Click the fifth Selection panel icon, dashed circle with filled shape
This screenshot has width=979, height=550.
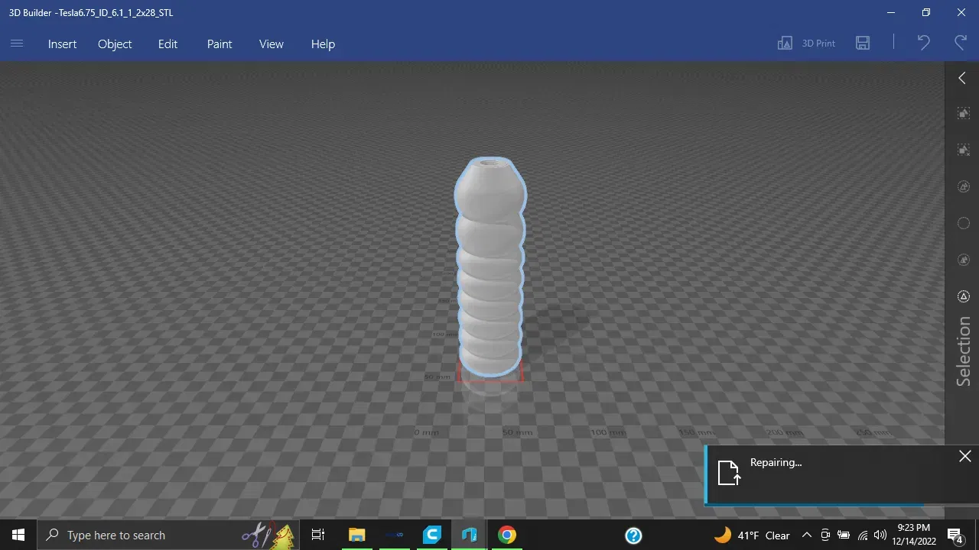pyautogui.click(x=964, y=260)
